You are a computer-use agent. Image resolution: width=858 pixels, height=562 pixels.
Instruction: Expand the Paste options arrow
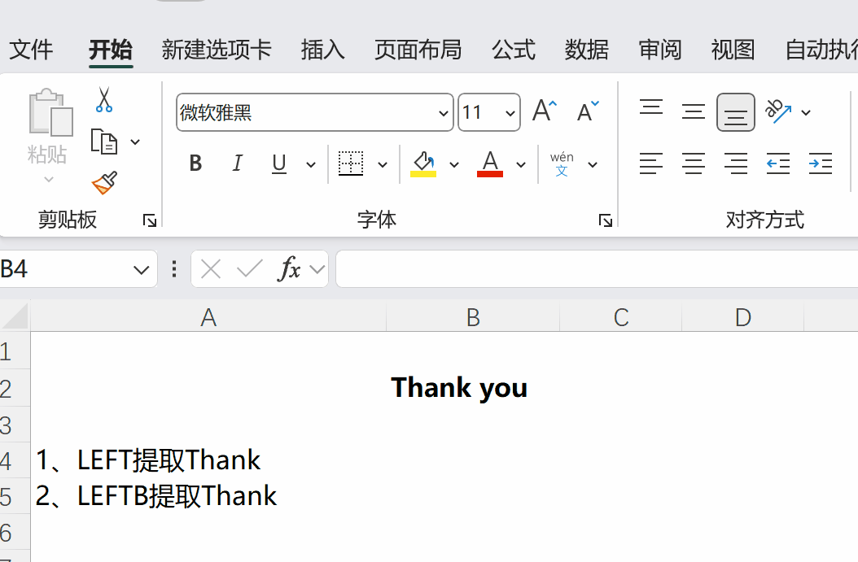49,179
